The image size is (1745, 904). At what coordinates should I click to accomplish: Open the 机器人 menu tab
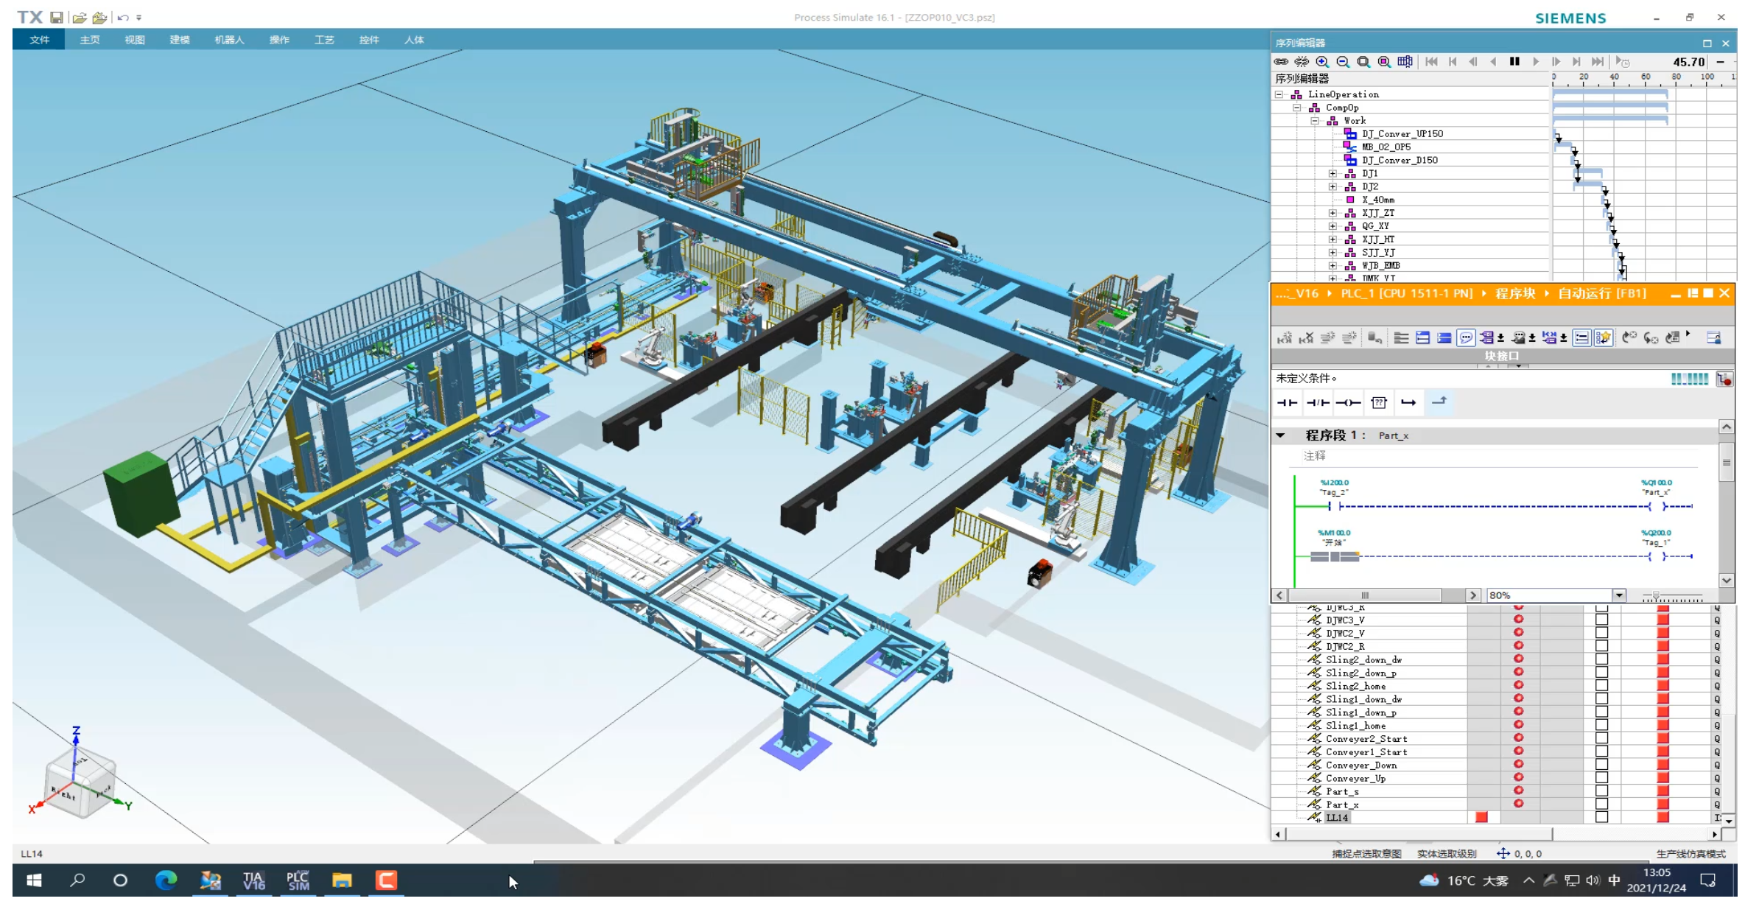click(x=229, y=40)
